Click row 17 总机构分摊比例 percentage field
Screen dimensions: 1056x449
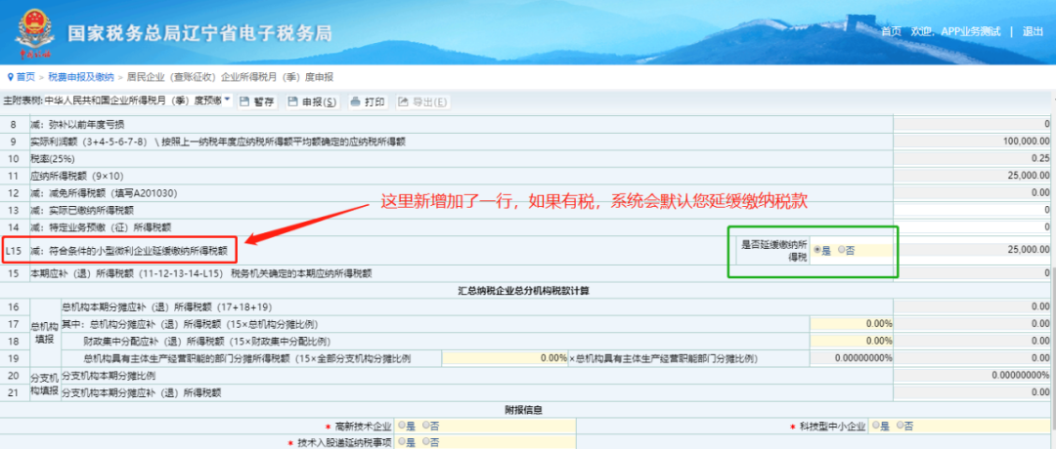852,324
